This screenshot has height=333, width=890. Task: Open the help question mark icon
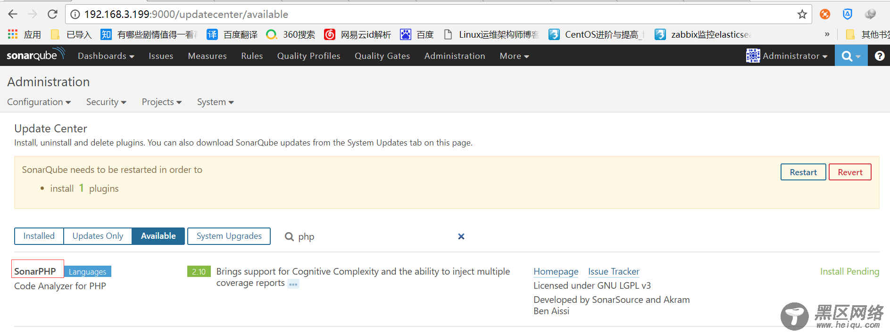click(x=880, y=56)
